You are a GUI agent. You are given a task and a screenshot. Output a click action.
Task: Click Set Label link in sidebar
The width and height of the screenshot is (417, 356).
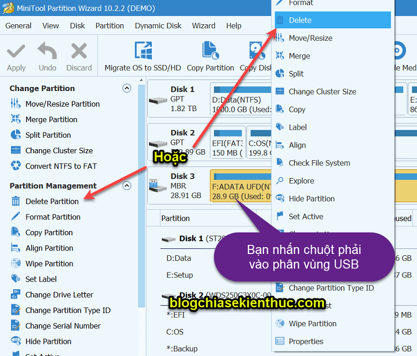click(x=41, y=279)
